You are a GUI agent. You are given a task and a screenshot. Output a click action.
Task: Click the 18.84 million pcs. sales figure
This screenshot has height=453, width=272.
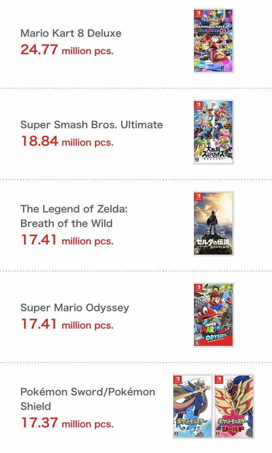pyautogui.click(x=67, y=142)
